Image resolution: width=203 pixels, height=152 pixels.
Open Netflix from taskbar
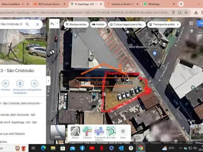(x=102, y=148)
